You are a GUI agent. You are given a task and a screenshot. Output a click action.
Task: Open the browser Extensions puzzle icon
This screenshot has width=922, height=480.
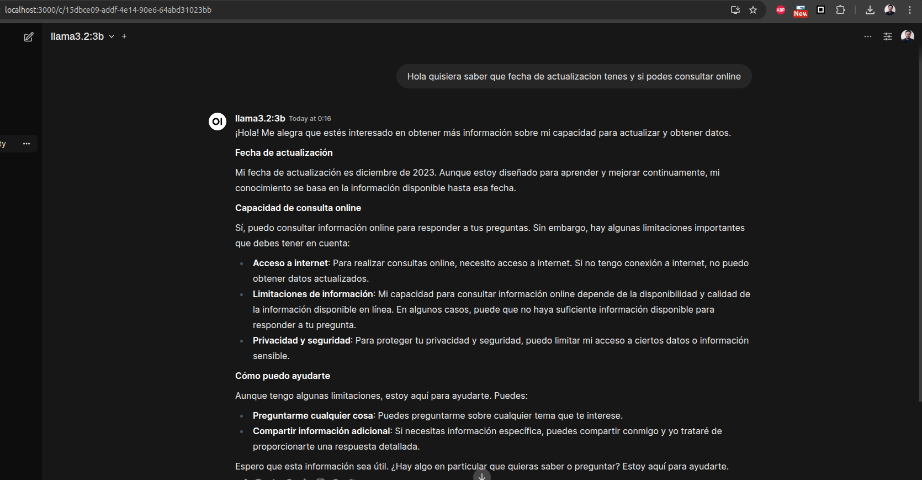pos(840,10)
